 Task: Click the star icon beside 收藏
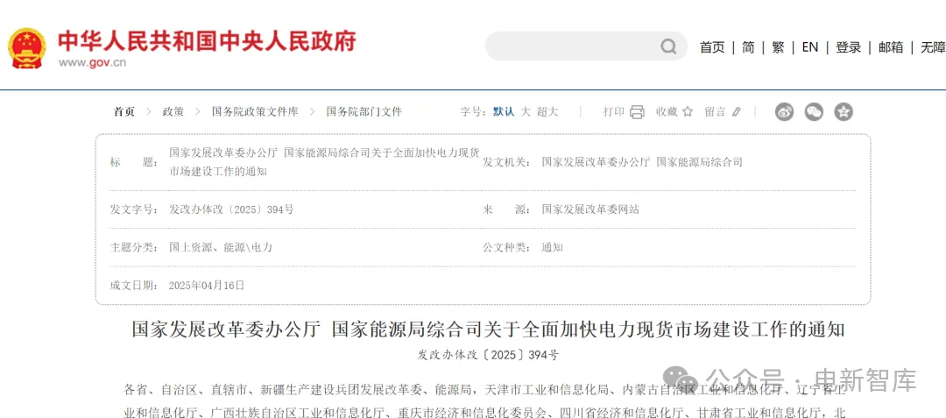tap(688, 111)
